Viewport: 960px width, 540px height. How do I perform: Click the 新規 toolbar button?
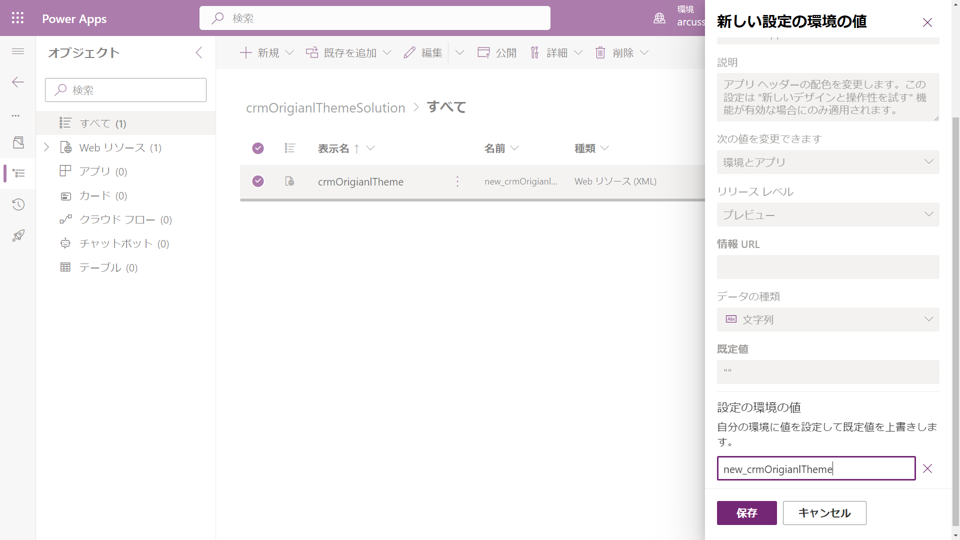[x=259, y=52]
